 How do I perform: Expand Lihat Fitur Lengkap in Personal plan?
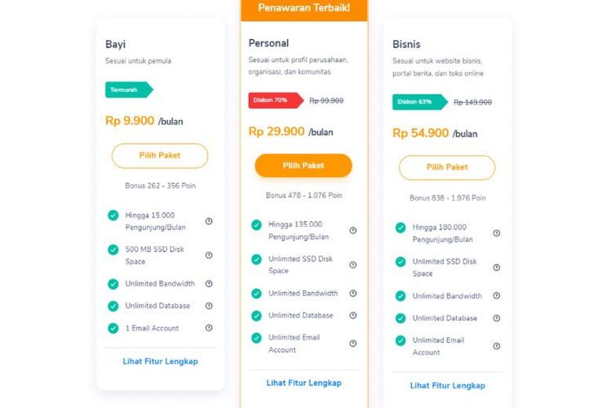(304, 383)
